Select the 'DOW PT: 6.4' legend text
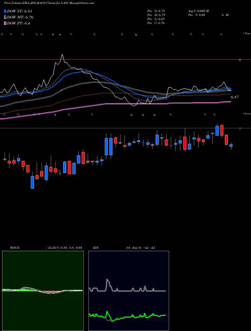 (x=19, y=23)
